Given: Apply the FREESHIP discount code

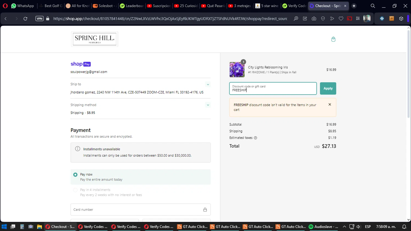Looking at the screenshot, I should click(328, 89).
